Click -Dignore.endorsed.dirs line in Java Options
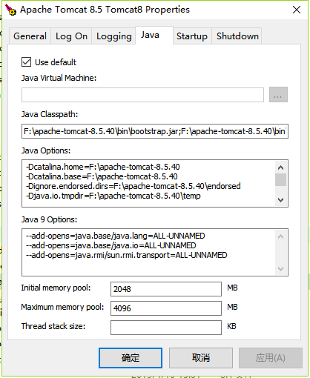 133,186
